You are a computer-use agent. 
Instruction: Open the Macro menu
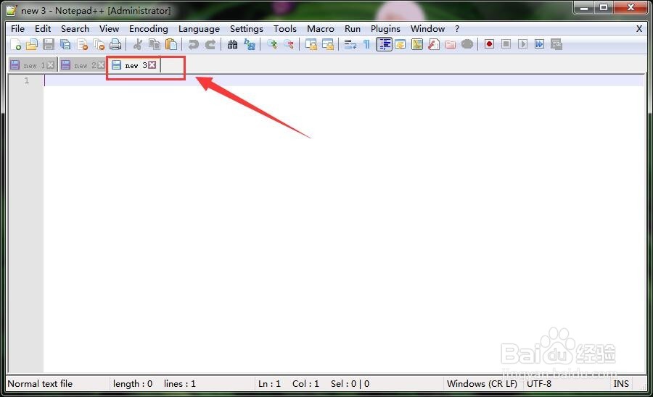click(x=320, y=29)
